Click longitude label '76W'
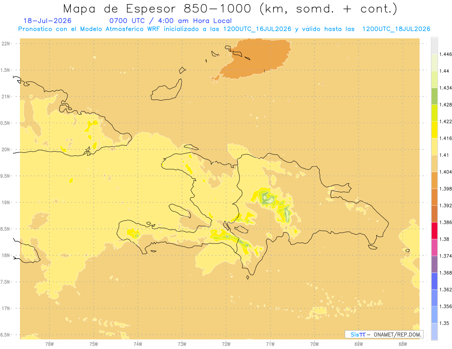Screen dimensions: 452x349 click(49, 344)
